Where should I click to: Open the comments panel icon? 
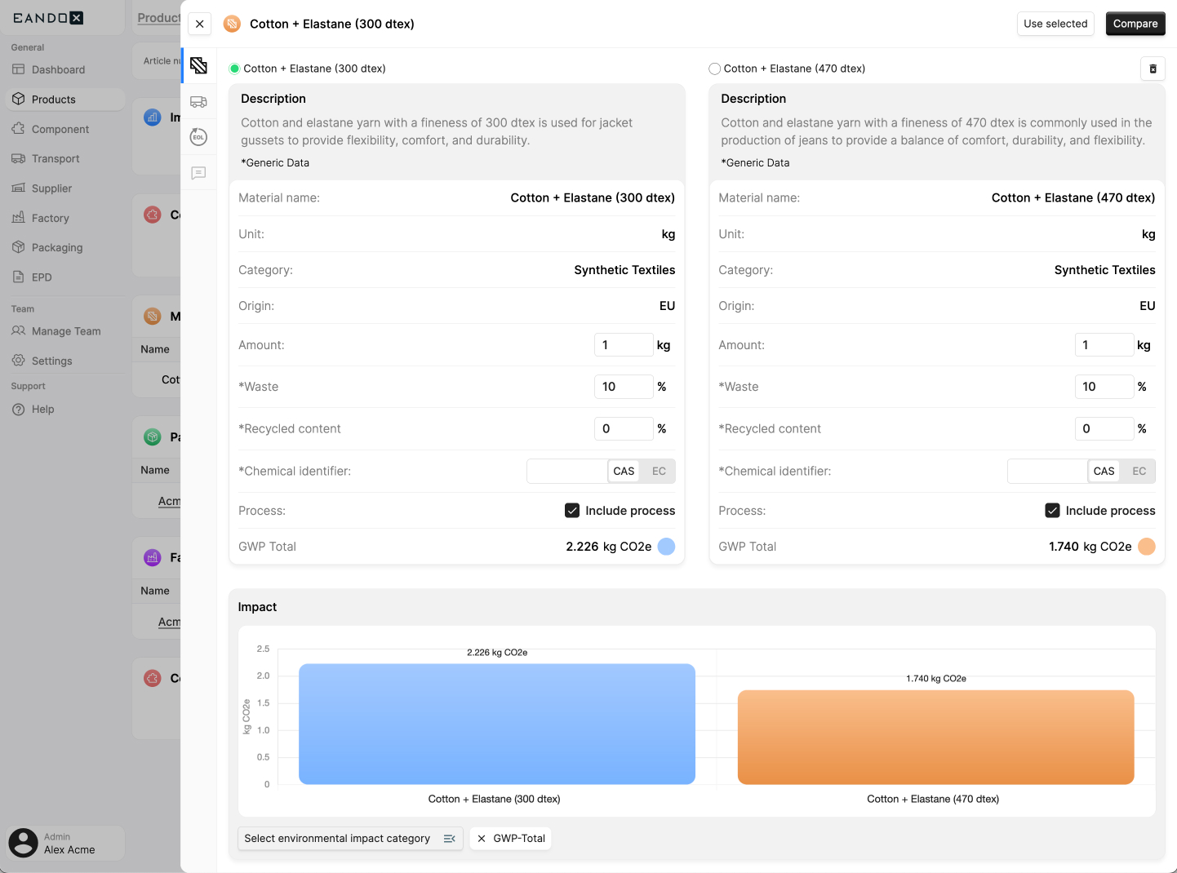[x=198, y=173]
